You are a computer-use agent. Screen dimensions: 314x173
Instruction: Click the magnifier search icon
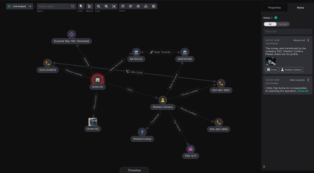click(x=72, y=7)
